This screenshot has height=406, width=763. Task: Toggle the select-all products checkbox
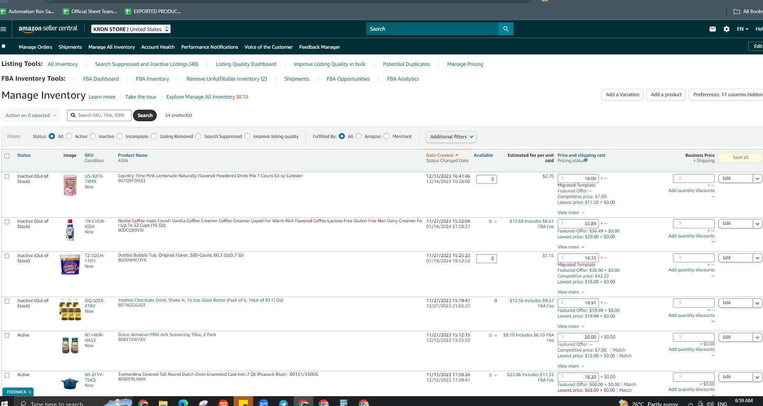pyautogui.click(x=7, y=156)
